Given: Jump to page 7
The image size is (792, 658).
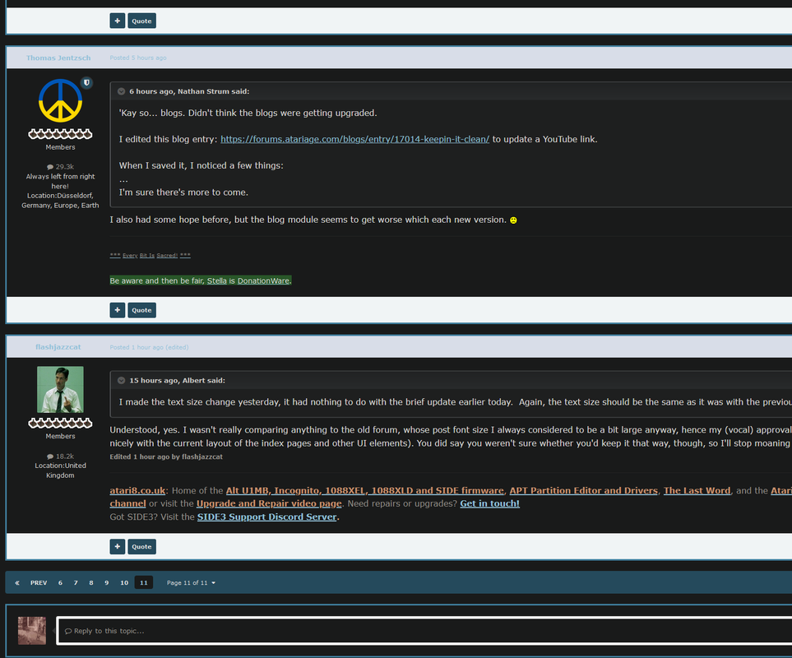Looking at the screenshot, I should 76,583.
